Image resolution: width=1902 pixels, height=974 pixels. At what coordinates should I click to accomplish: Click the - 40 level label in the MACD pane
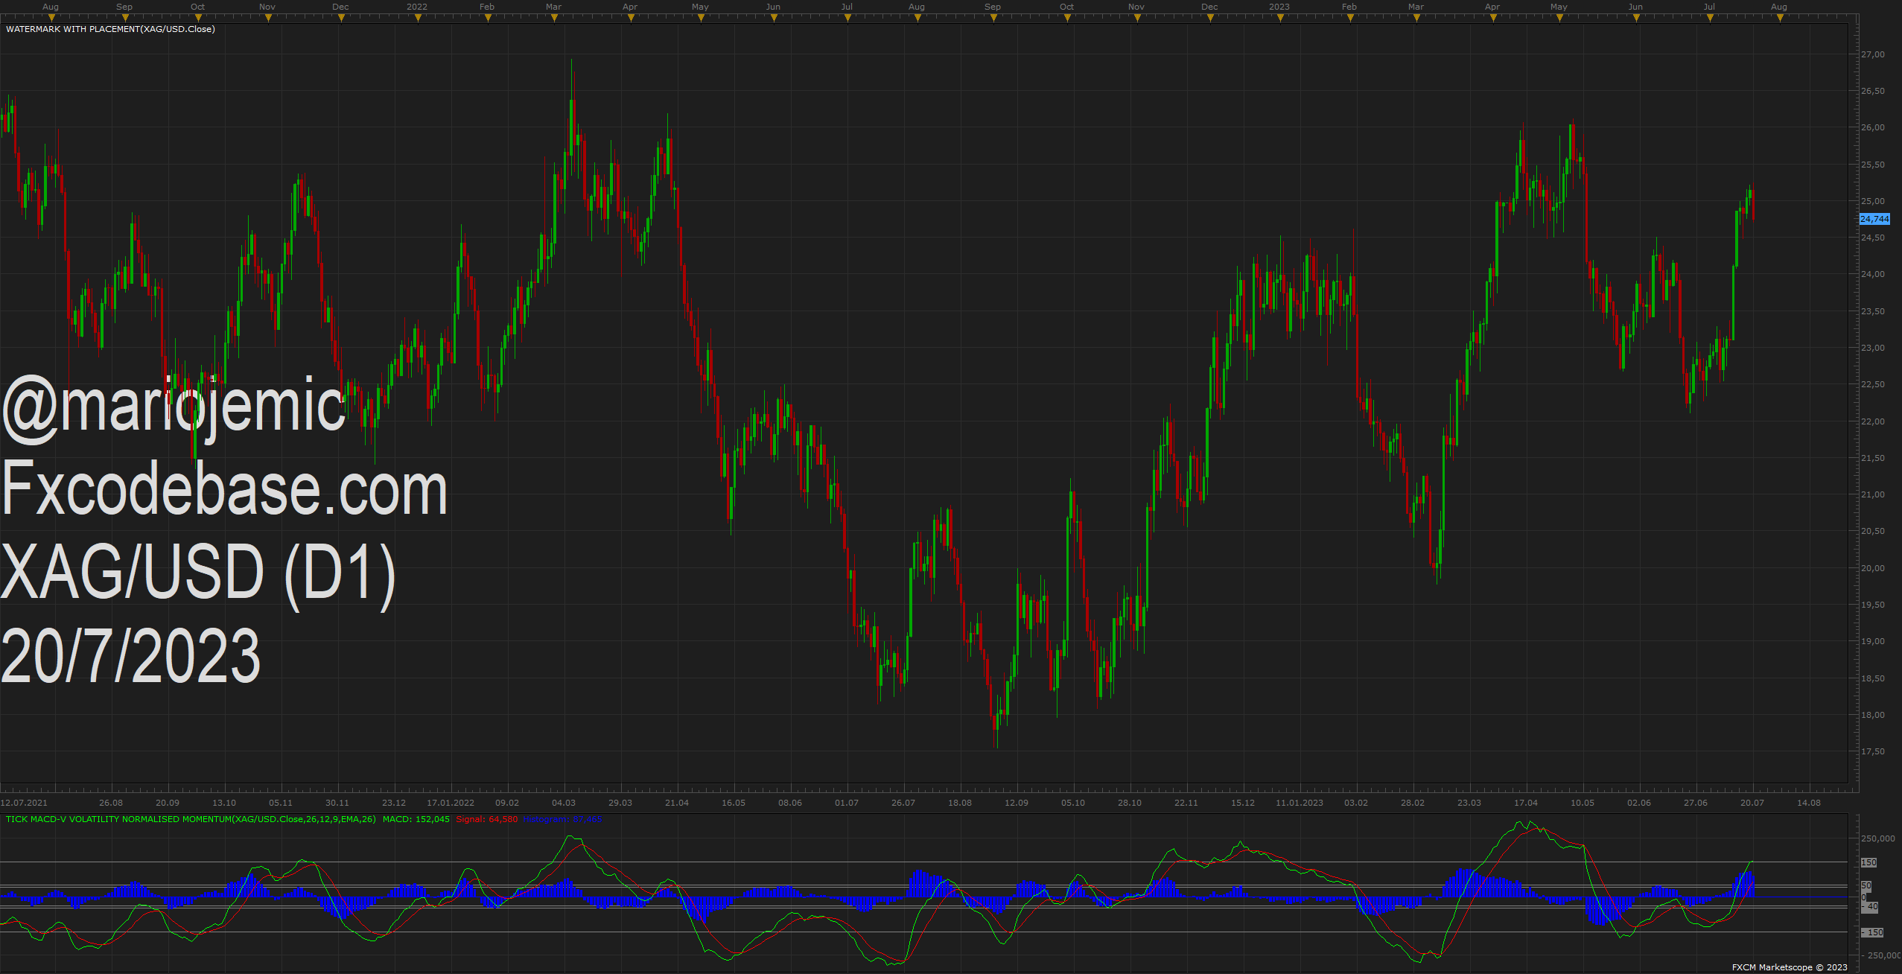click(x=1869, y=907)
